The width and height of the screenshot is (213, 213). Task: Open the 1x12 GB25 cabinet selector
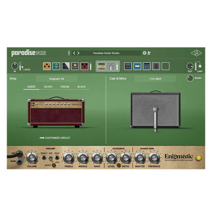pos(155,79)
